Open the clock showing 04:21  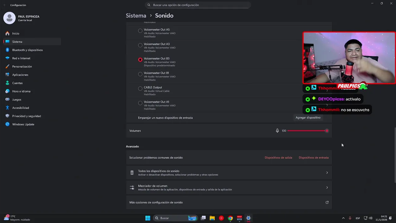pyautogui.click(x=381, y=218)
